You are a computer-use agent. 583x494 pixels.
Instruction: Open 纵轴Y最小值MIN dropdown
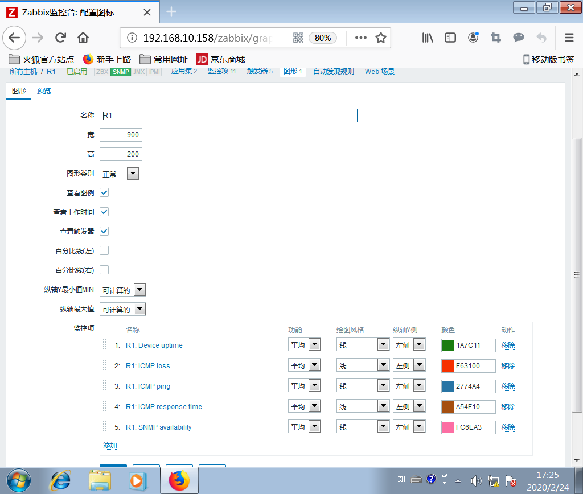[x=123, y=290]
